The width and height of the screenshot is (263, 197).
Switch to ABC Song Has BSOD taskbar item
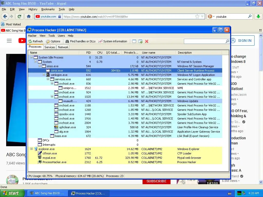(x=47, y=193)
